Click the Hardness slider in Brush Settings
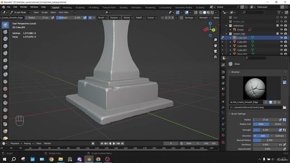The height and width of the screenshot is (163, 290). coord(266,145)
